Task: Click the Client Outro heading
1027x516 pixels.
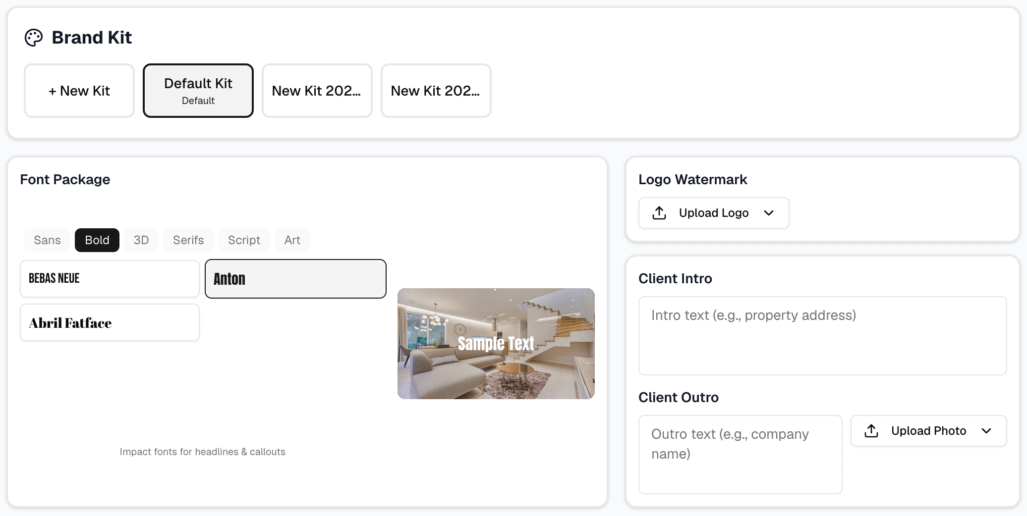Action: 679,397
